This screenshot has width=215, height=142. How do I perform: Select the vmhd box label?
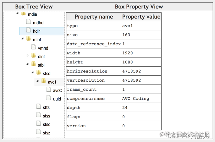pyautogui.click(x=43, y=48)
